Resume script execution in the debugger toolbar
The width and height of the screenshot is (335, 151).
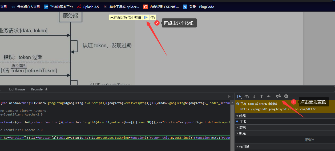pyautogui.click(x=239, y=96)
